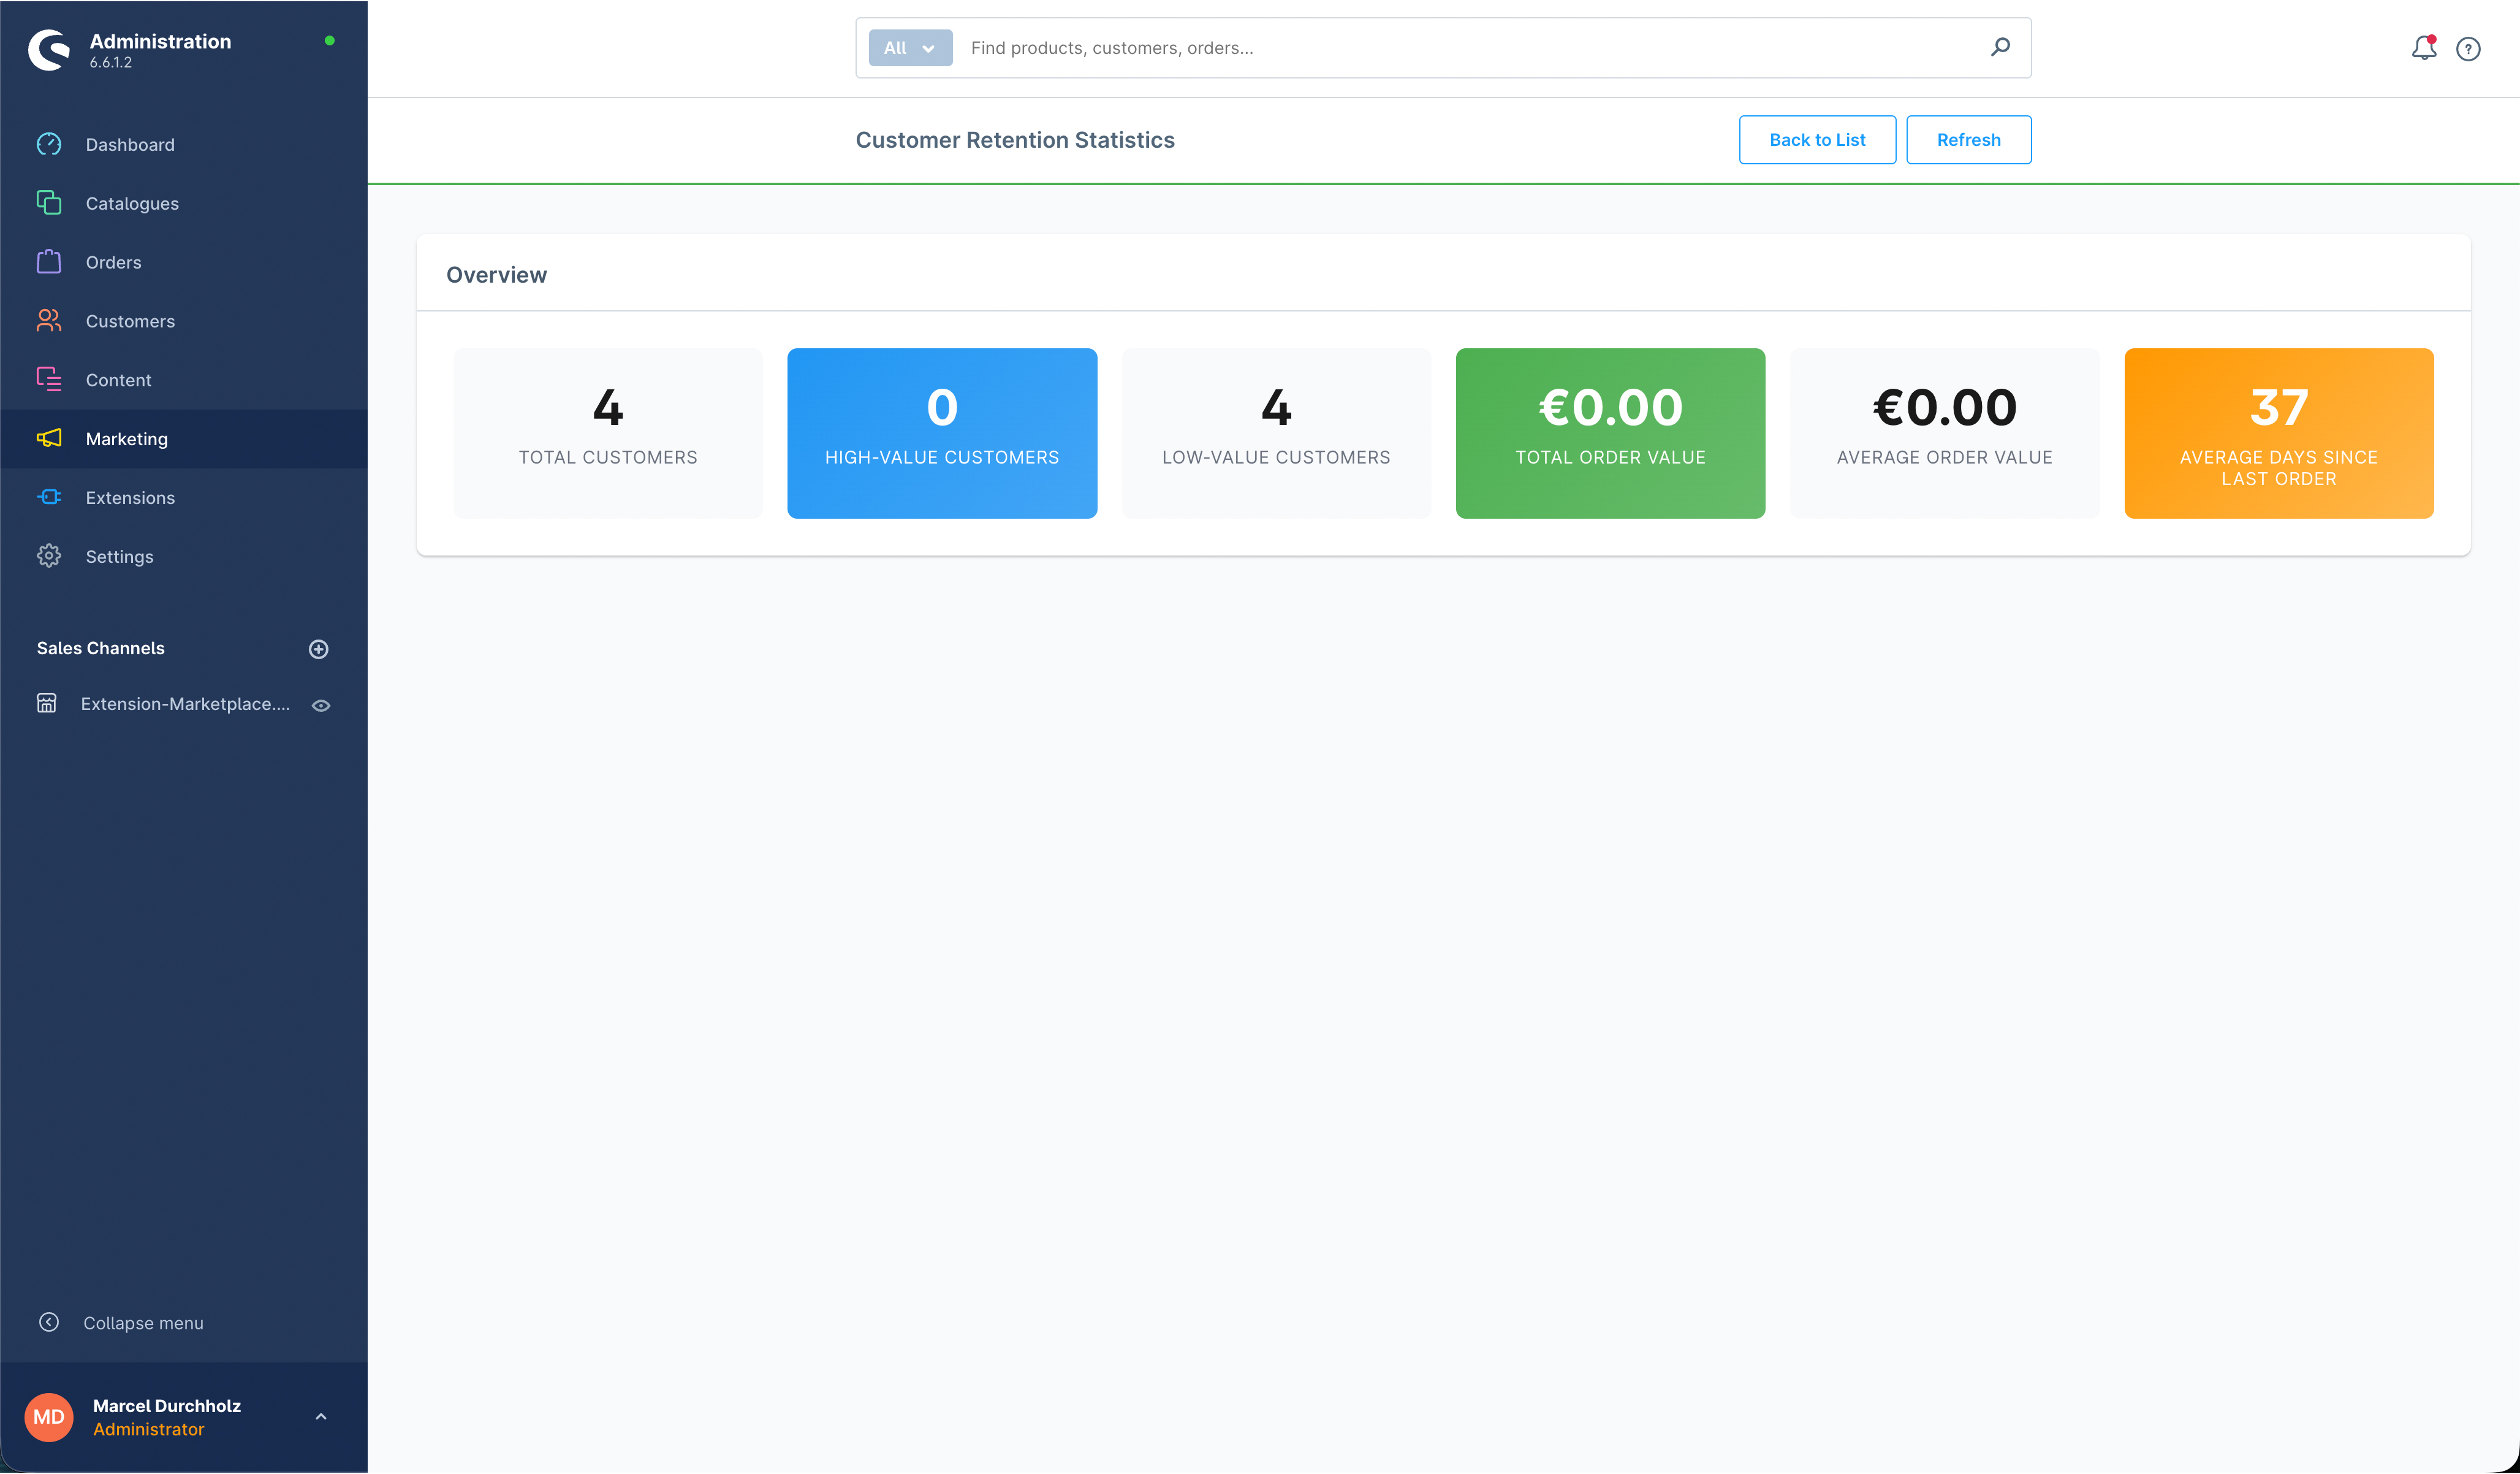The width and height of the screenshot is (2520, 1474).
Task: Open the Marketing menu item
Action: click(126, 439)
